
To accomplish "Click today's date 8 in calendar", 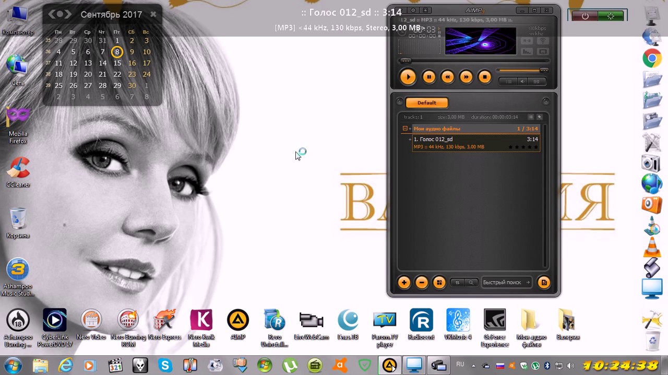I will coord(117,52).
